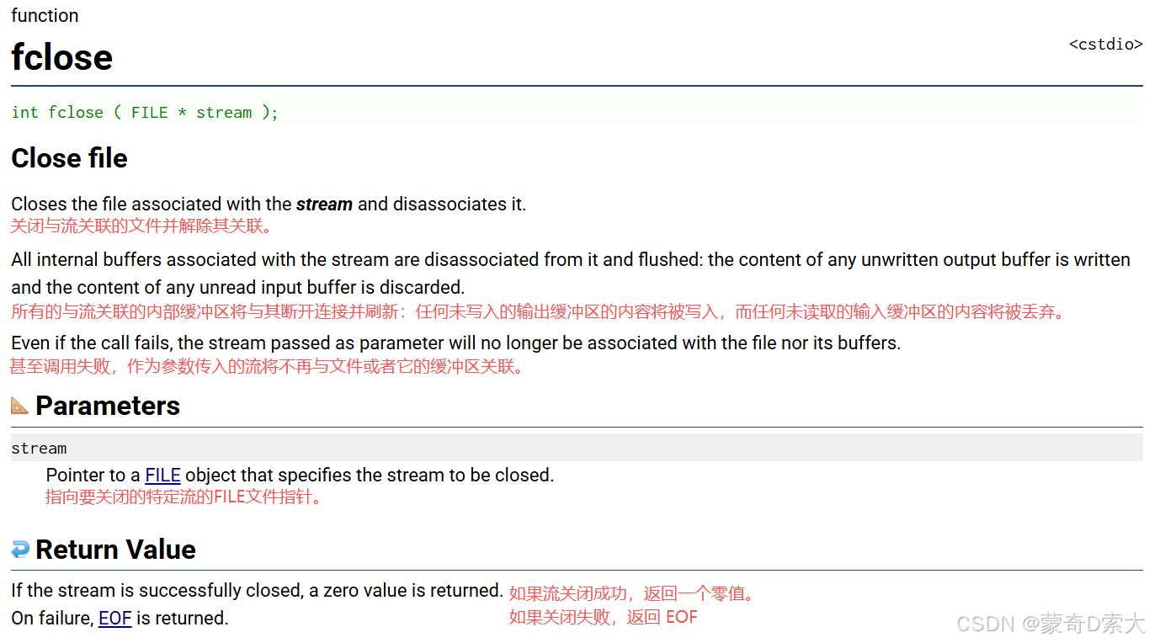The image size is (1149, 643).
Task: Follow the EOF link
Action: point(115,618)
